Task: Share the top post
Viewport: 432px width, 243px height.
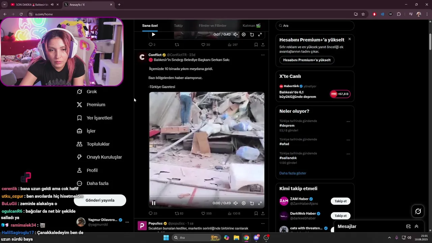Action: [263, 45]
